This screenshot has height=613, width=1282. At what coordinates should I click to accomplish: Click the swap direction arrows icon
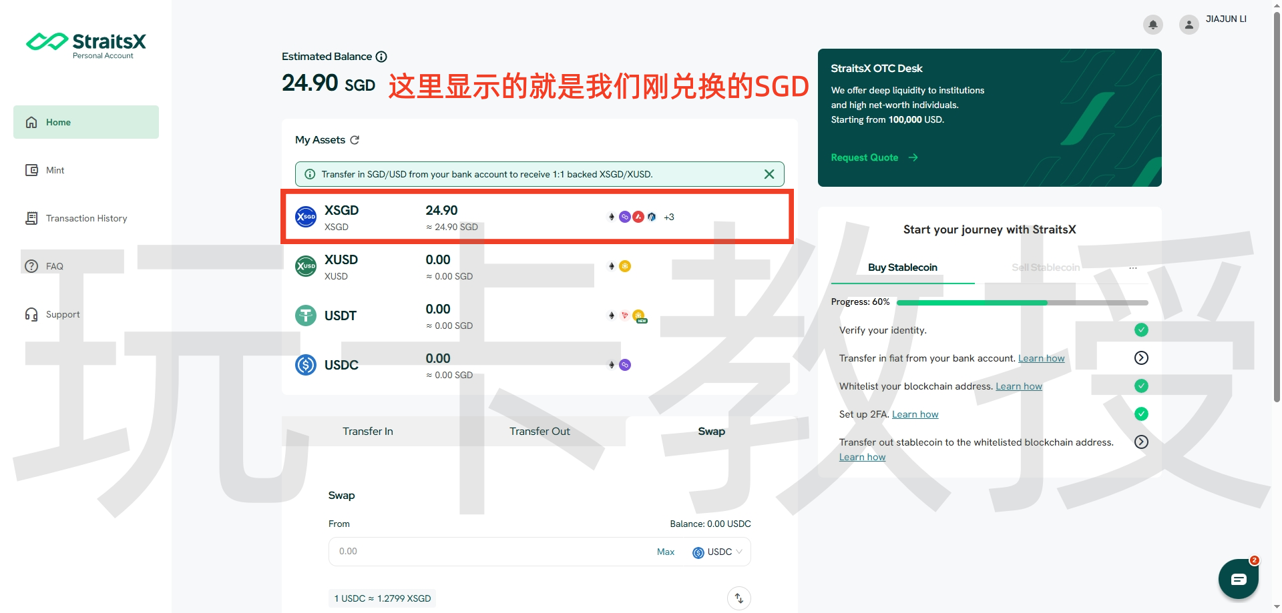click(x=738, y=598)
